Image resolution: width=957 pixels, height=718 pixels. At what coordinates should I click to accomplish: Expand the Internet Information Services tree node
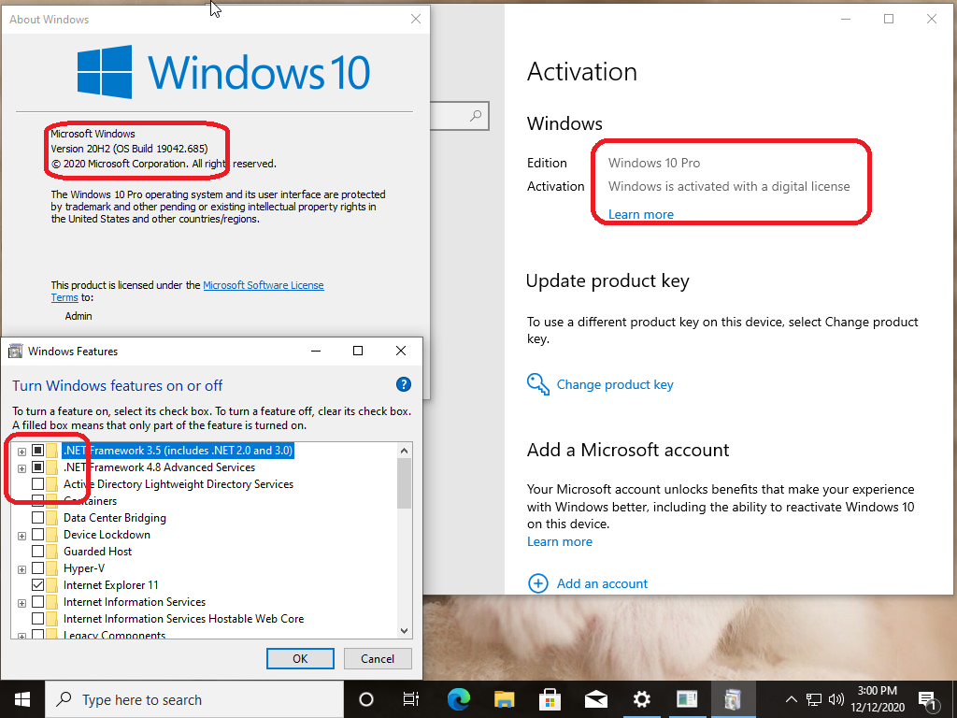click(x=22, y=603)
